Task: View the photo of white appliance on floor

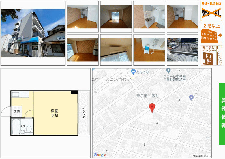Action: coord(149,50)
